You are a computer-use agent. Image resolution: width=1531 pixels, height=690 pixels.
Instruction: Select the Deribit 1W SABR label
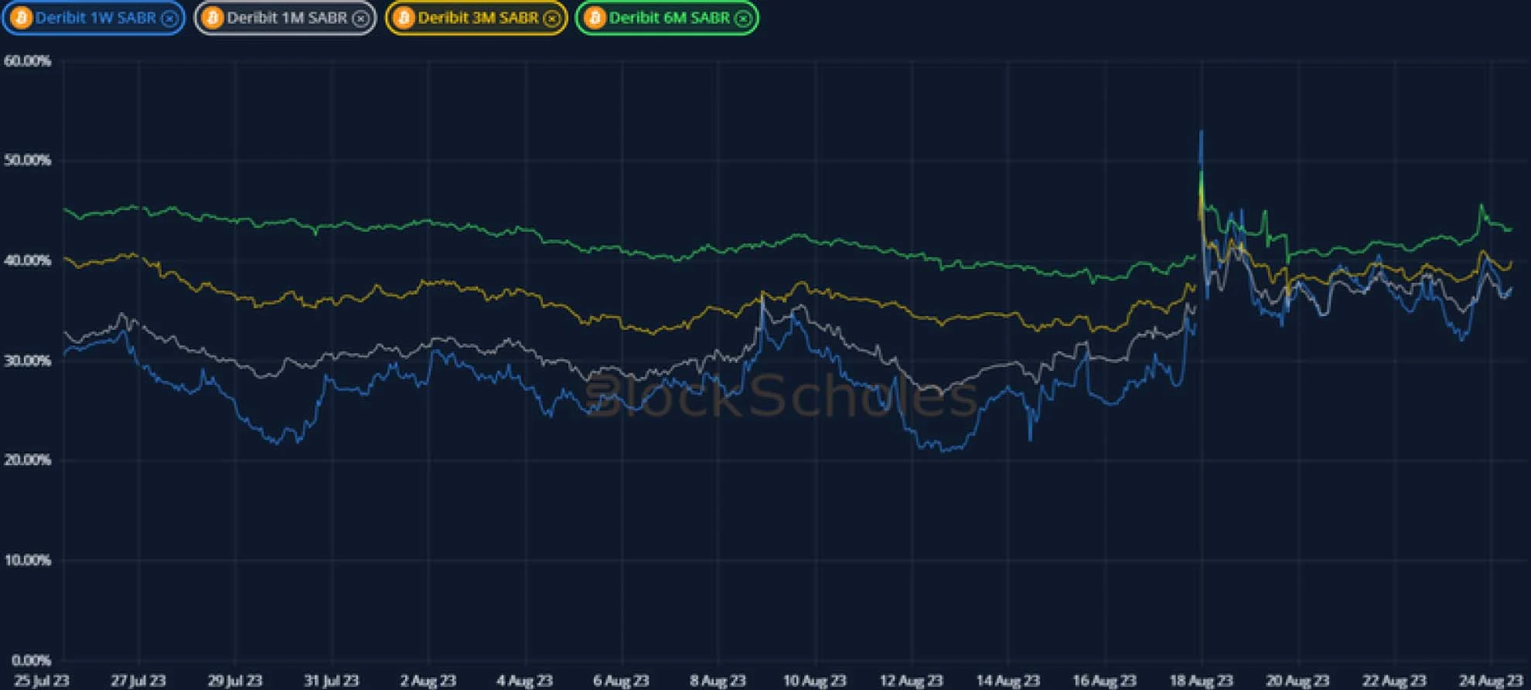[95, 18]
